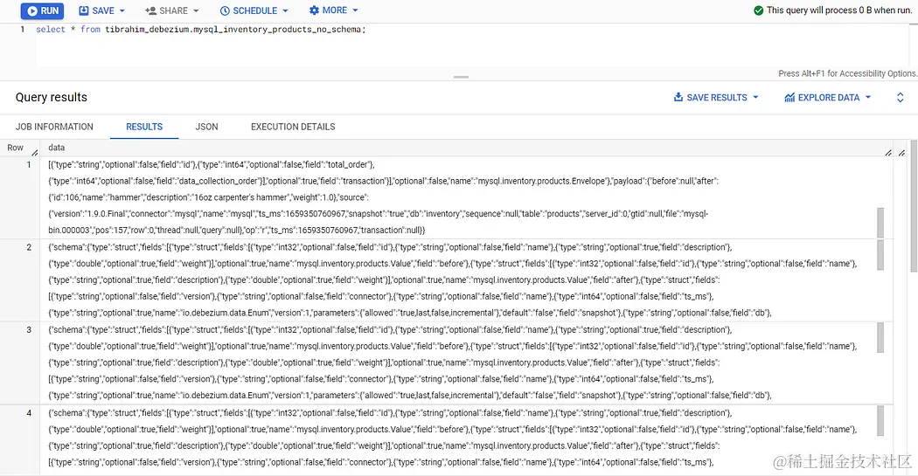Open the JSON tab
918x476 pixels.
tap(206, 127)
